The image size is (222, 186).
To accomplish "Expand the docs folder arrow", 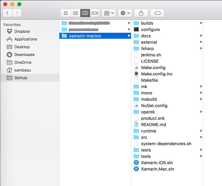I will [x=201, y=36].
